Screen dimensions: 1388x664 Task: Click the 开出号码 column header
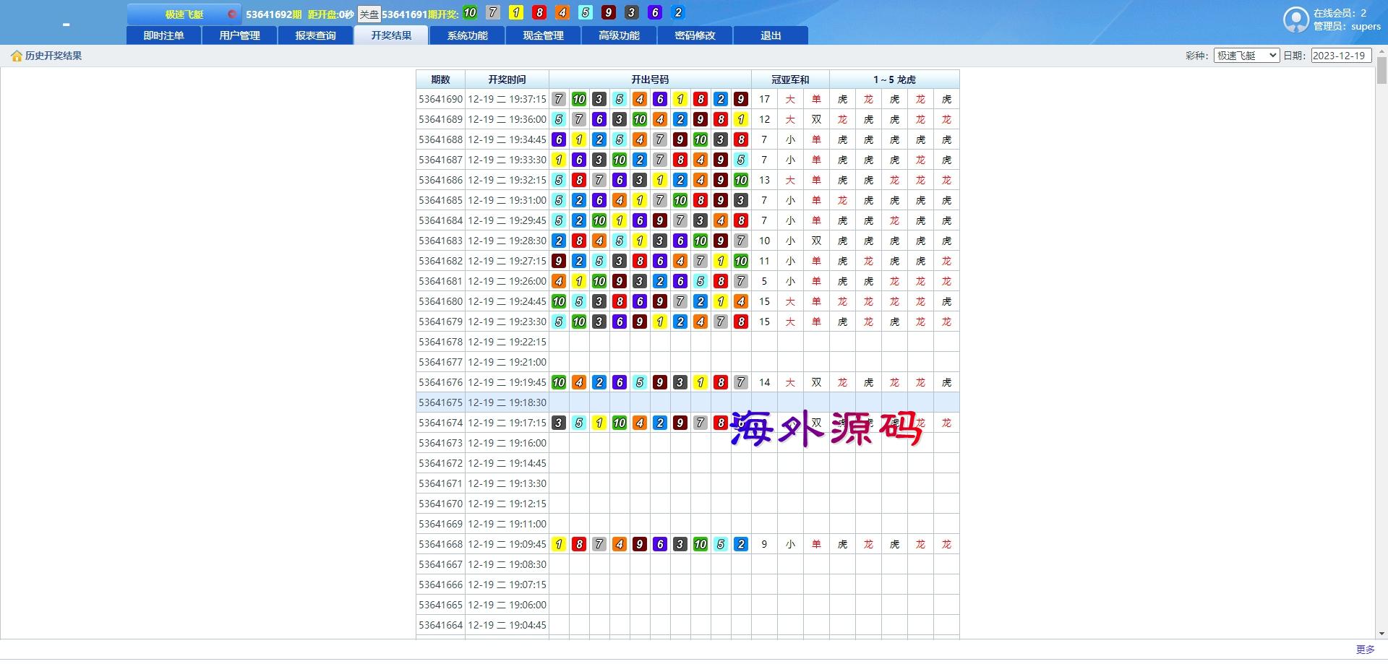[650, 79]
